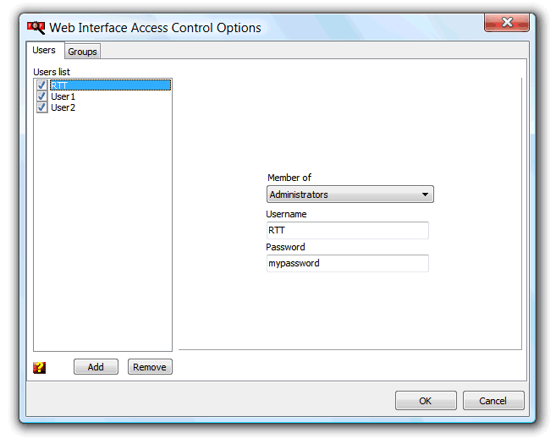Select User1 in the users list

(63, 96)
